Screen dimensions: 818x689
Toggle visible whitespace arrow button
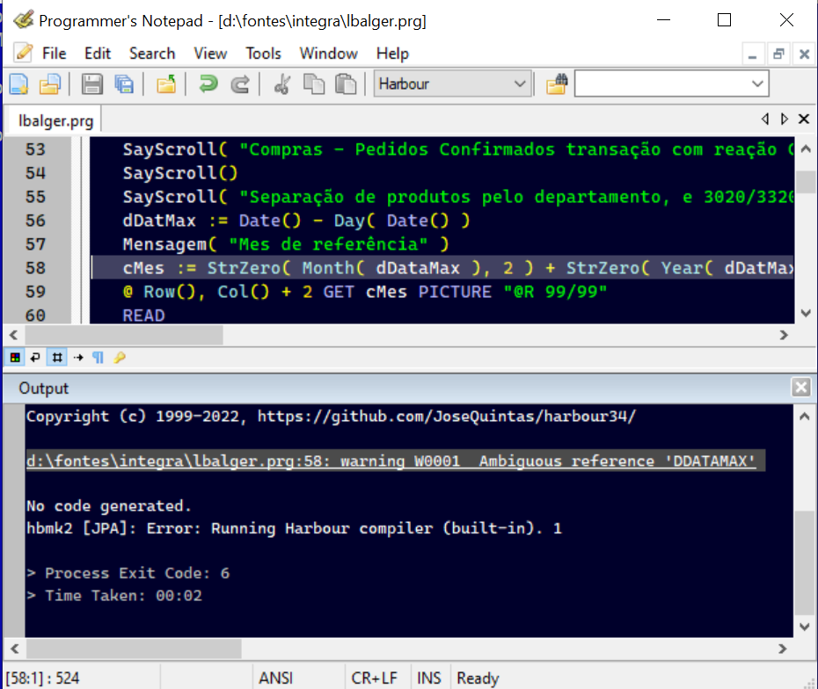pyautogui.click(x=78, y=358)
